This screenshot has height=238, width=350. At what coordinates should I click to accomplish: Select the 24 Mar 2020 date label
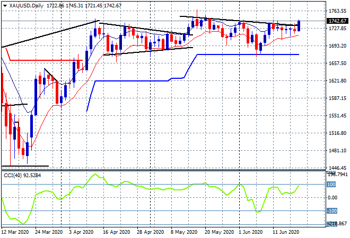click(x=49, y=232)
